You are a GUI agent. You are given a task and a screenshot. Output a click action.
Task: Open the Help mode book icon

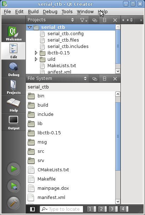coord(13,104)
